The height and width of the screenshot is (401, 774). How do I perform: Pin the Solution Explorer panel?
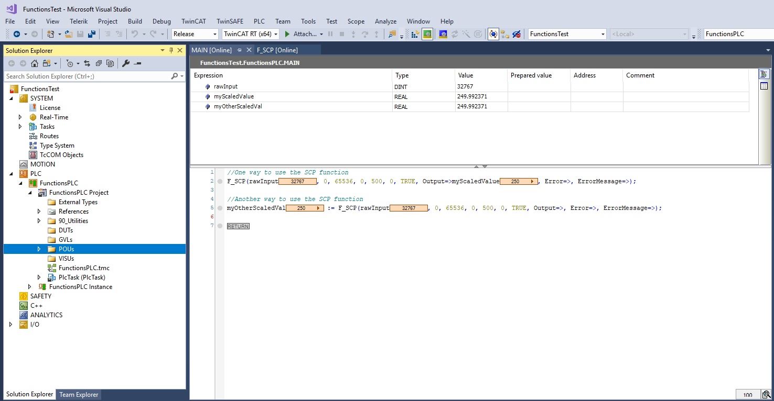171,50
